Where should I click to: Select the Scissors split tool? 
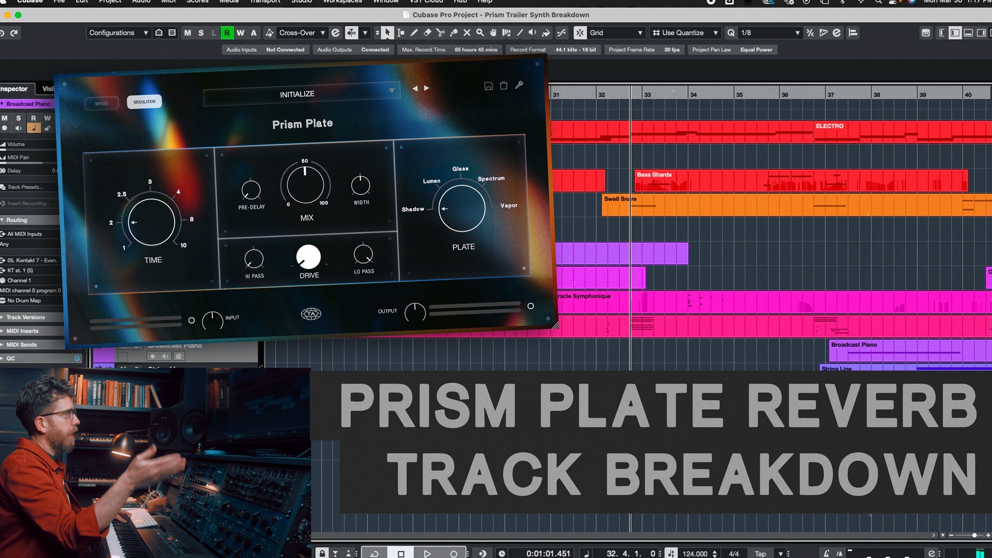coord(440,33)
